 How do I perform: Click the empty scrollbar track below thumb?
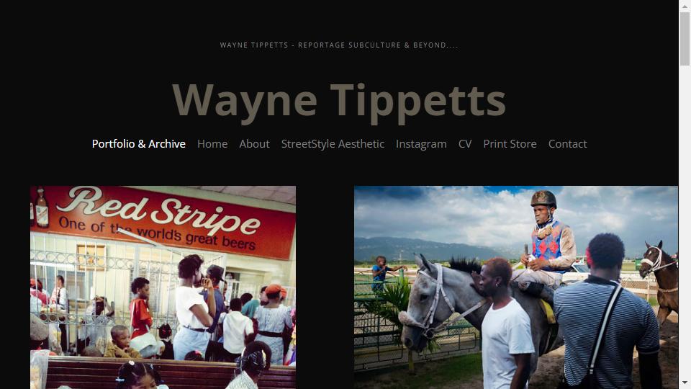point(685,220)
